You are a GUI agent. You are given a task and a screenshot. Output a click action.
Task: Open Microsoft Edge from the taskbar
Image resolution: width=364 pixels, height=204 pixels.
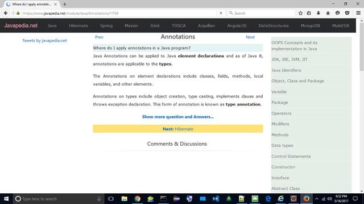tap(268, 199)
